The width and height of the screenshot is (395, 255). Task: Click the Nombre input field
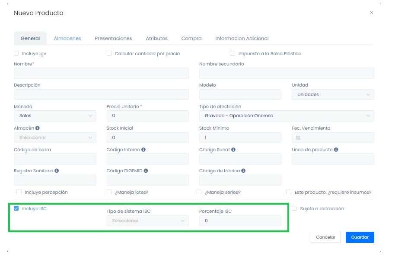tap(101, 73)
